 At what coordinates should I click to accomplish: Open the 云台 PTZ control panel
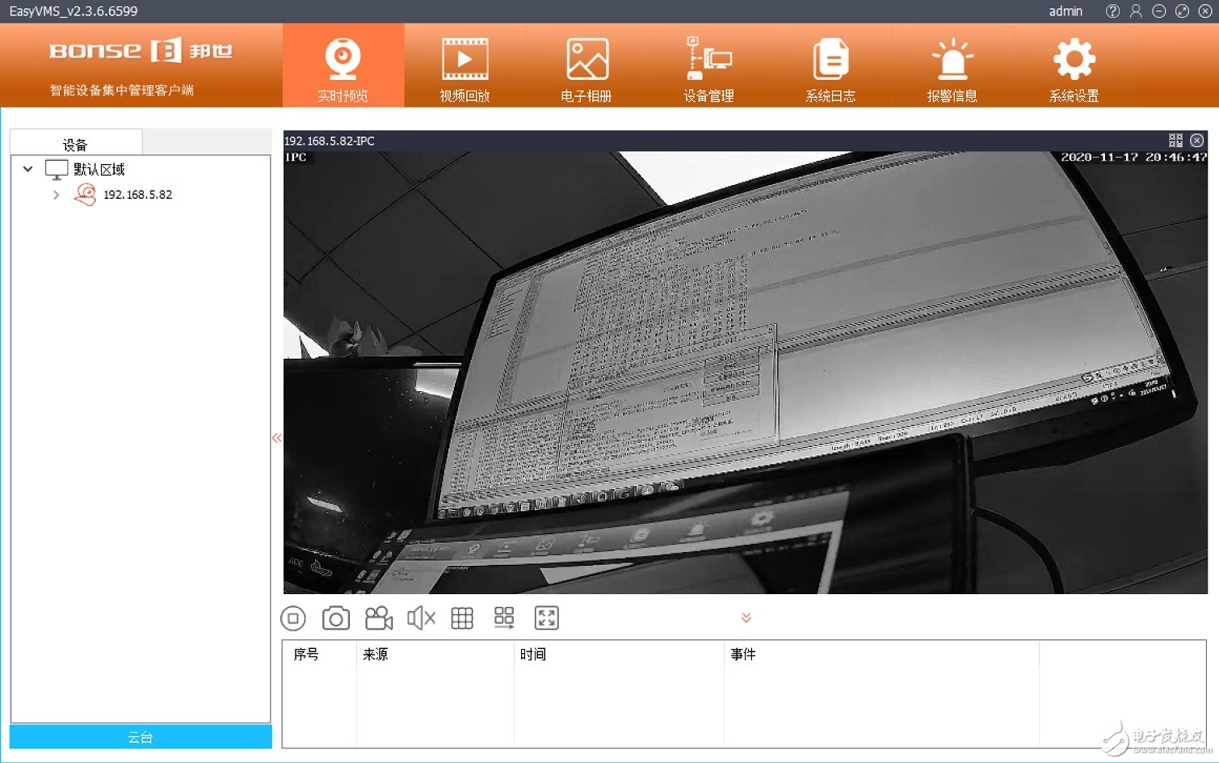[x=141, y=736]
